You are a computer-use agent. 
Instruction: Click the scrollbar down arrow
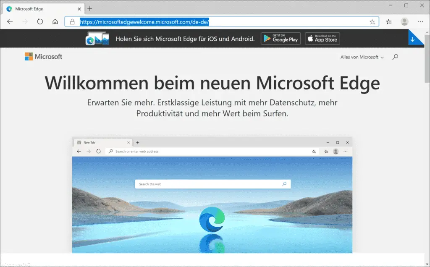(427, 264)
